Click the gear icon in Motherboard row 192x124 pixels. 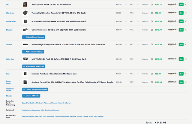152,21
